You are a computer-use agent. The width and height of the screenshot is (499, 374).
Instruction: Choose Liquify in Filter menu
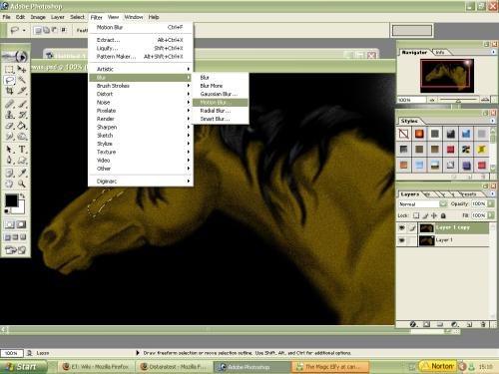(141, 48)
